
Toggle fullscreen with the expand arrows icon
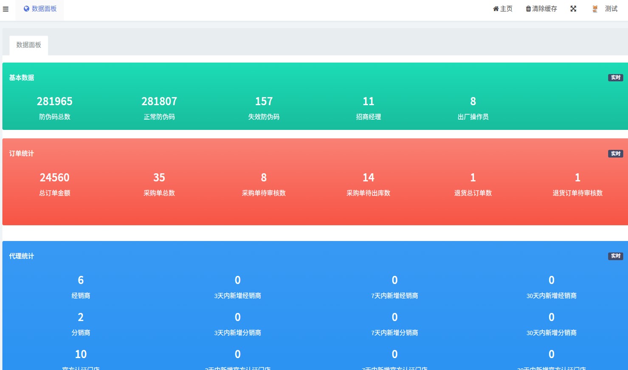(x=573, y=9)
